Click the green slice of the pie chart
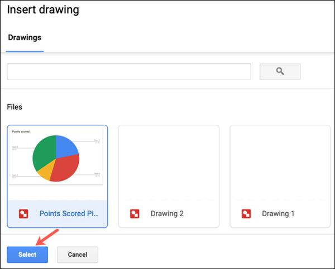The width and height of the screenshot is (335, 269). coord(45,151)
